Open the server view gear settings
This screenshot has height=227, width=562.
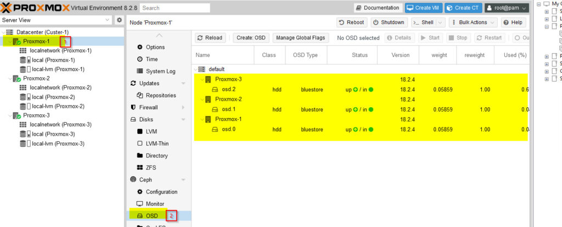pos(119,20)
